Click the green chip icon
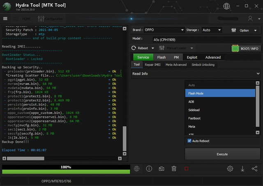 point(235,48)
